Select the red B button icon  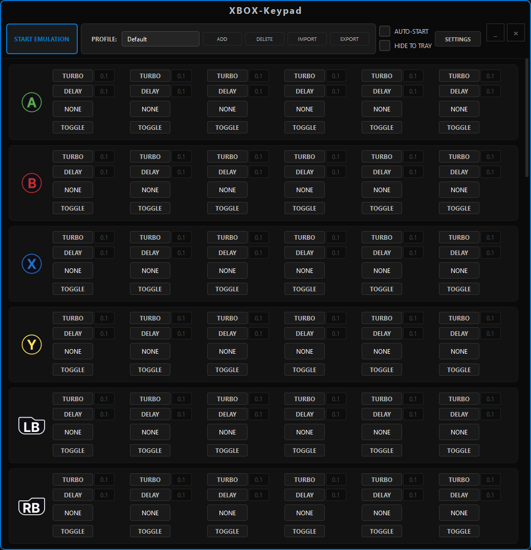point(31,182)
